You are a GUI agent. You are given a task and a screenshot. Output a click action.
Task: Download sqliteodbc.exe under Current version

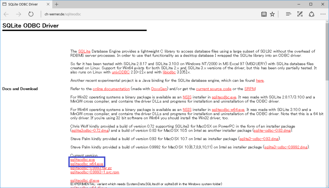(x=83, y=160)
